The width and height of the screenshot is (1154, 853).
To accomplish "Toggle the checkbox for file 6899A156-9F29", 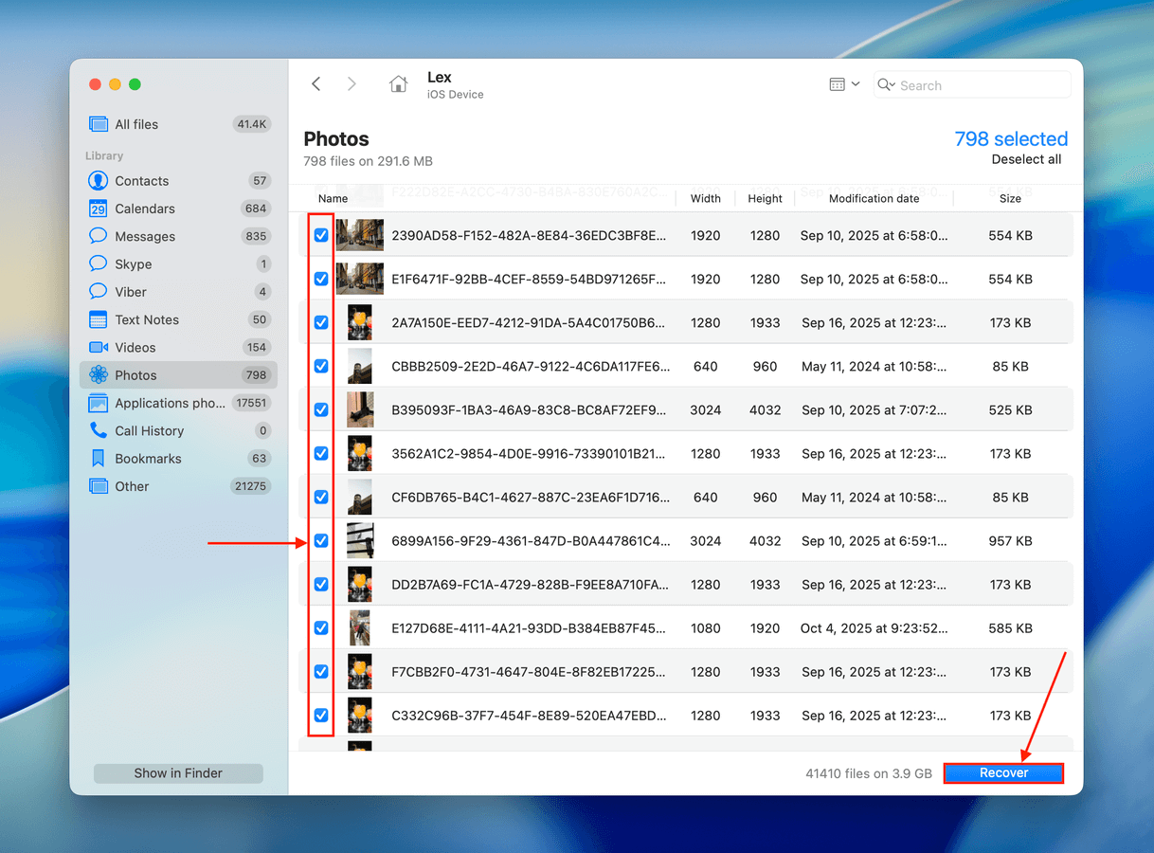I will coord(321,540).
